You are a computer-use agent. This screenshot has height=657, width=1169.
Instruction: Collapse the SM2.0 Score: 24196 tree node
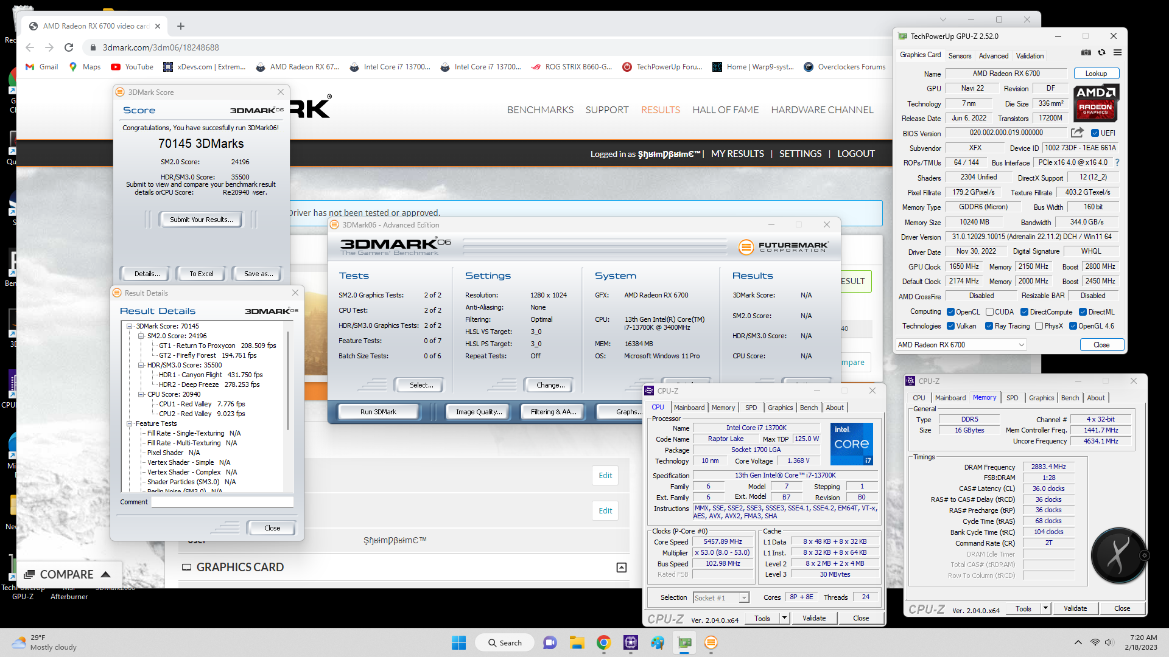141,336
